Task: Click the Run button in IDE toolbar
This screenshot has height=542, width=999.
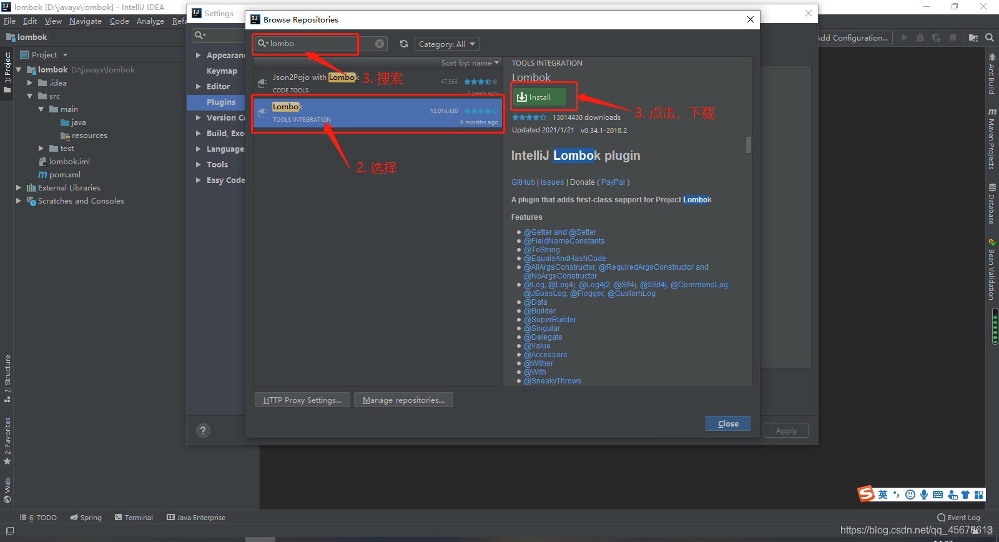Action: [904, 37]
